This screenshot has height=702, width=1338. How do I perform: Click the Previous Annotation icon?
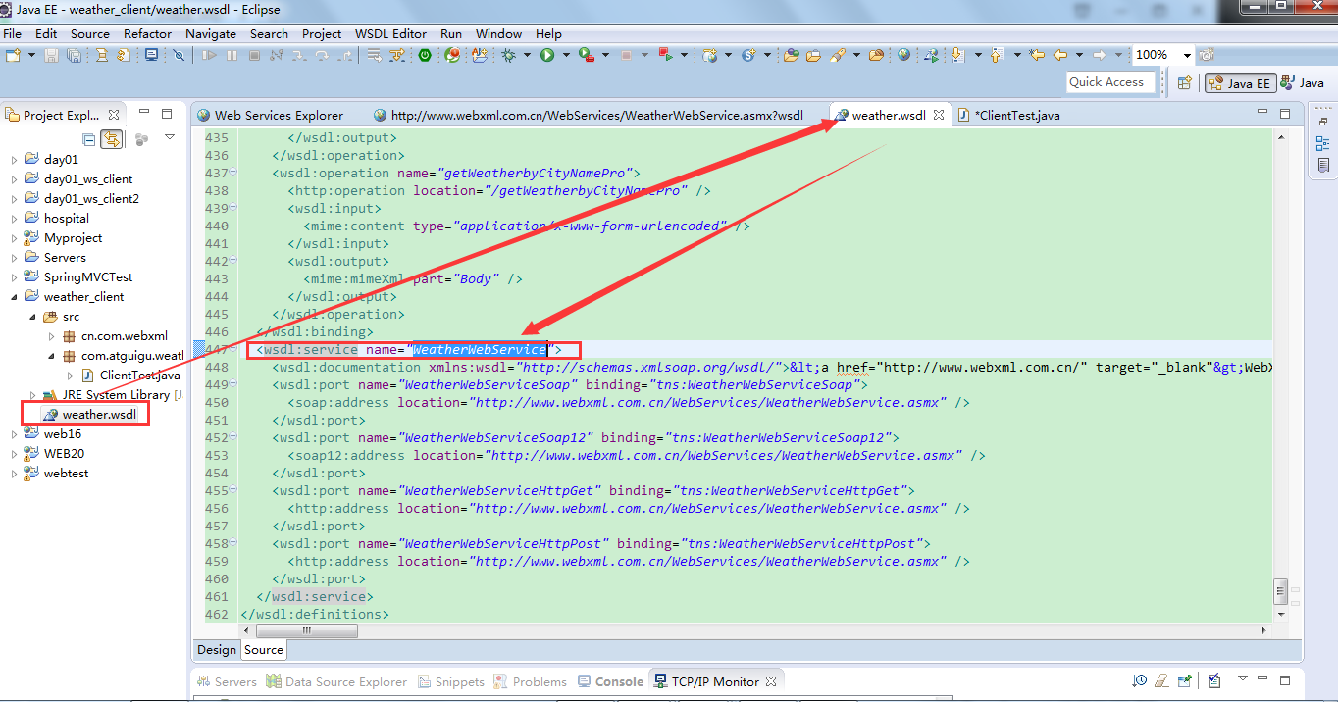[997, 56]
